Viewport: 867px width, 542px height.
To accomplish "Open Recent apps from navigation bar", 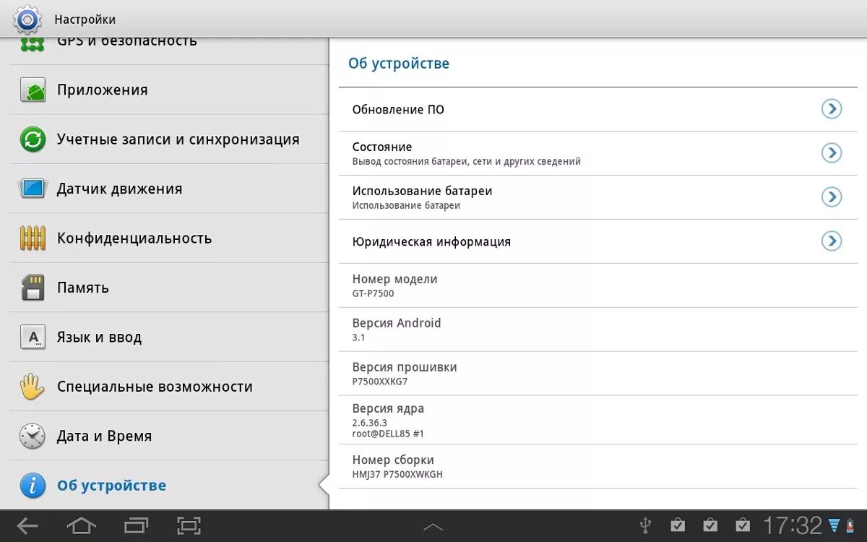I will point(136,526).
